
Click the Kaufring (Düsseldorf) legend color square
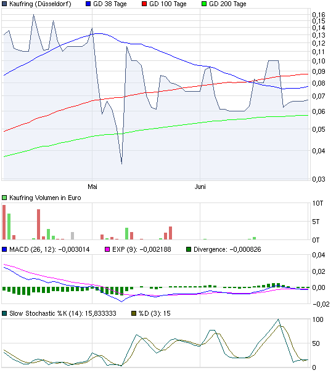[4, 4]
